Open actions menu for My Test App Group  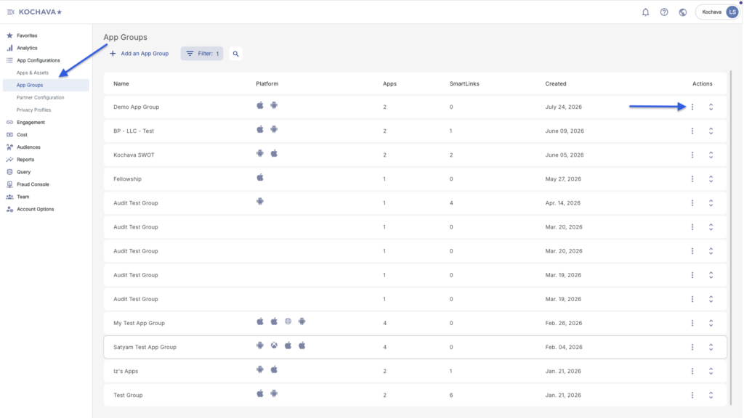pyautogui.click(x=692, y=323)
